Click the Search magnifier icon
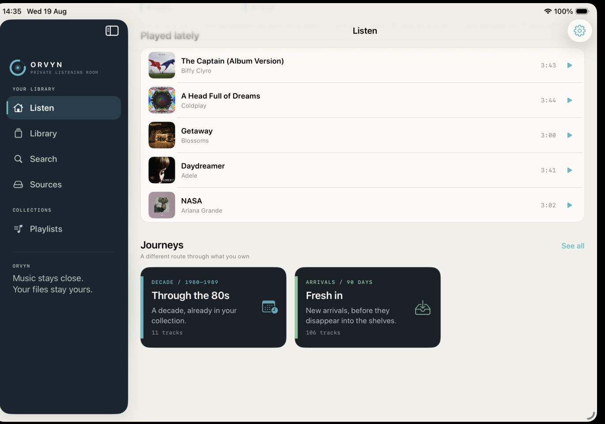This screenshot has width=605, height=424. click(x=18, y=159)
